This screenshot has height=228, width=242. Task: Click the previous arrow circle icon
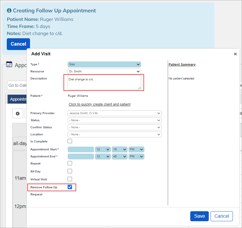pos(18,114)
